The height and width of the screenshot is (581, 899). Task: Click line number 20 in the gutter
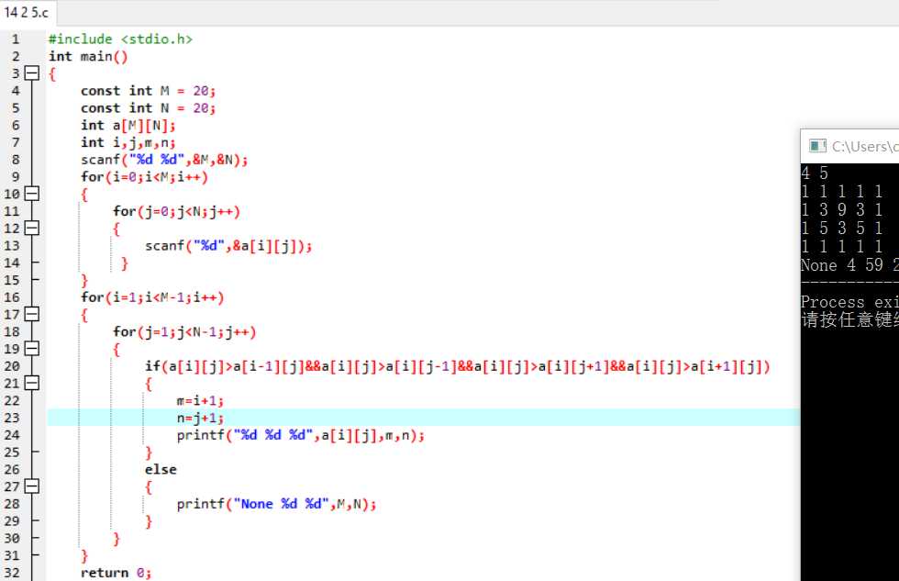11,366
